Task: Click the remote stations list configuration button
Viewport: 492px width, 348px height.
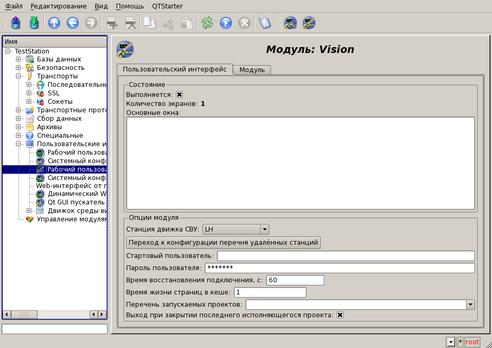Action: coord(223,243)
